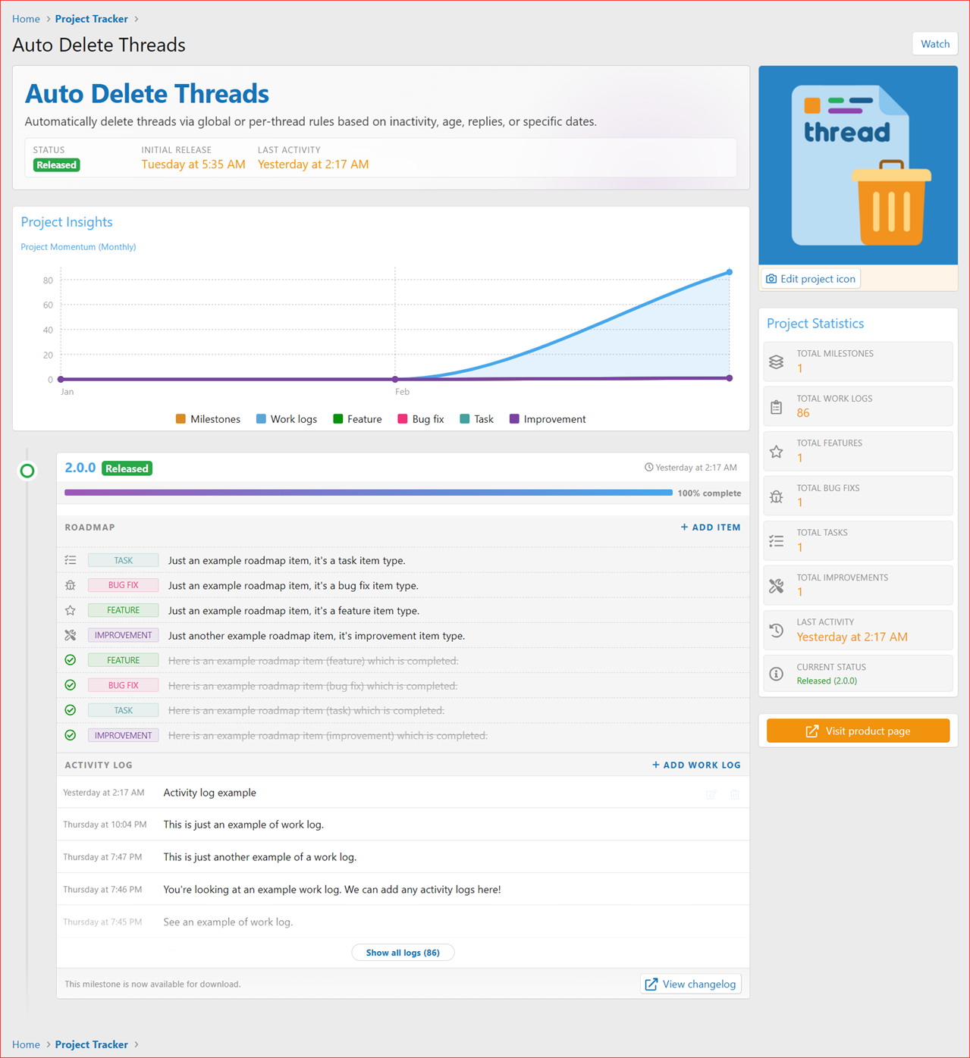Screen dimensions: 970x1058
Task: Collapse the 2.0.0 milestone section
Action: pyautogui.click(x=27, y=471)
